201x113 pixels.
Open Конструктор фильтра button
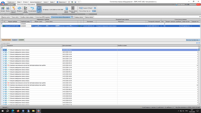(193, 40)
